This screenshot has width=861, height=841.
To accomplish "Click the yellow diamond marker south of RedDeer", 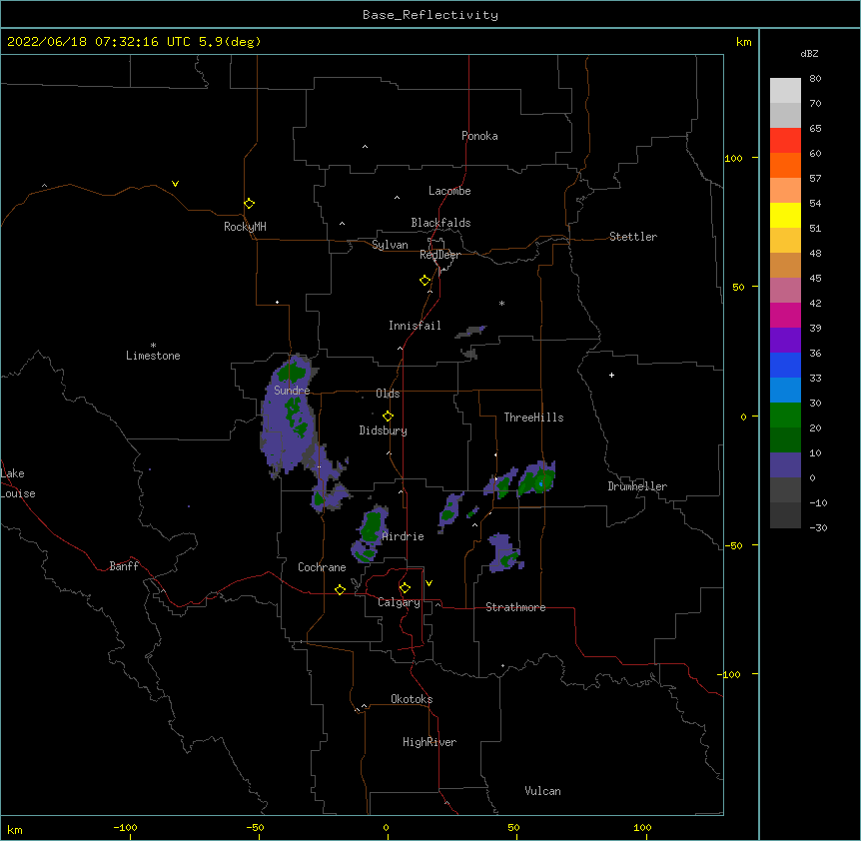I will [x=425, y=281].
